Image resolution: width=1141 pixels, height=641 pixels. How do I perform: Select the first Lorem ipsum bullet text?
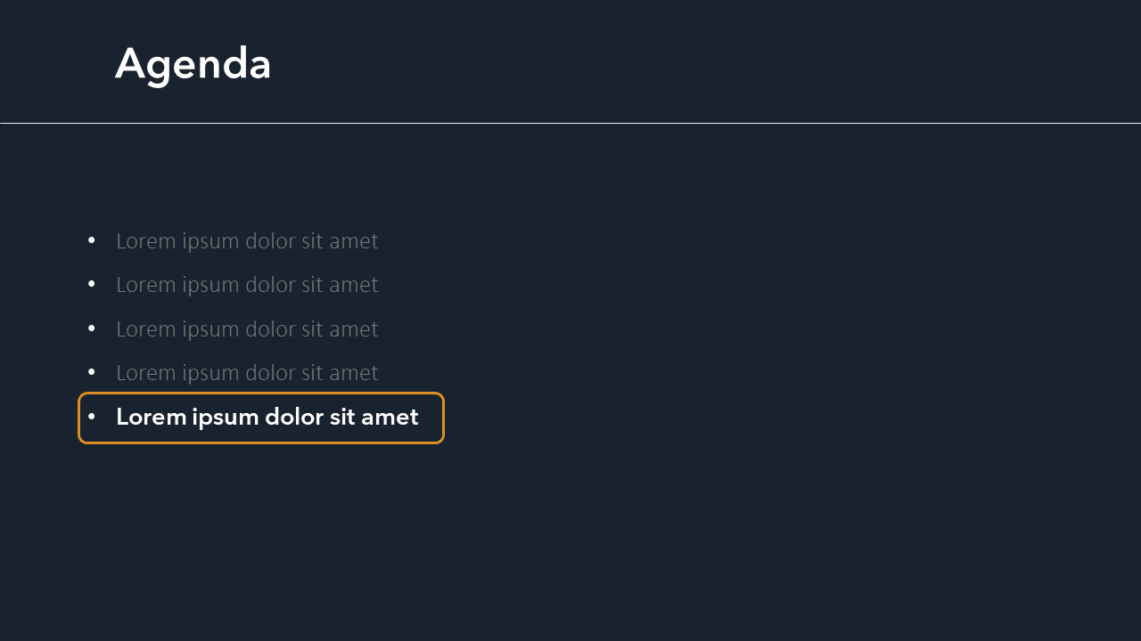(x=247, y=241)
